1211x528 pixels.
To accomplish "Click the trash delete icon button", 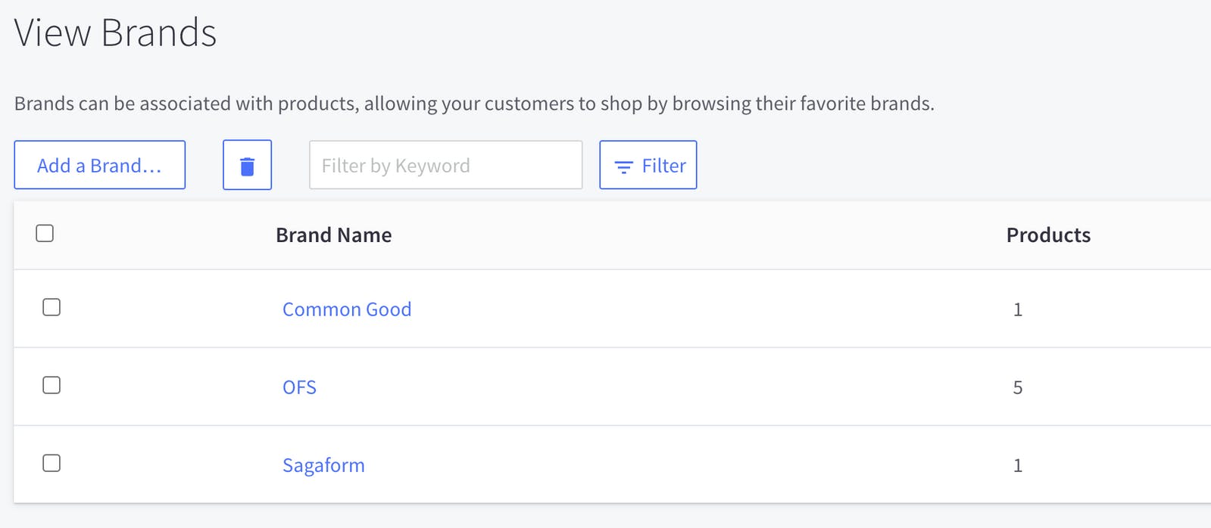I will (247, 165).
